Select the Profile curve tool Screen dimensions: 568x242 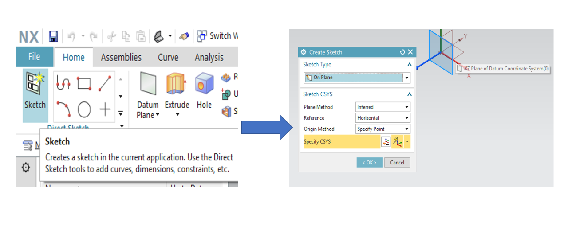63,83
